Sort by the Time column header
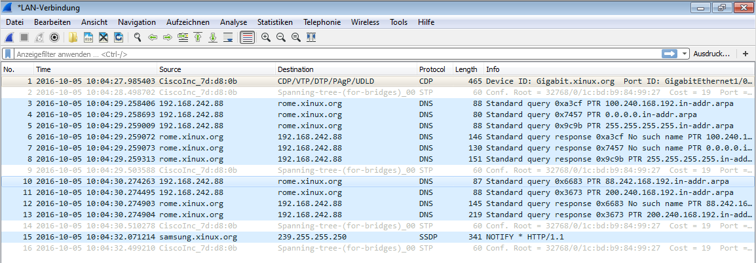756x263 pixels. 96,69
